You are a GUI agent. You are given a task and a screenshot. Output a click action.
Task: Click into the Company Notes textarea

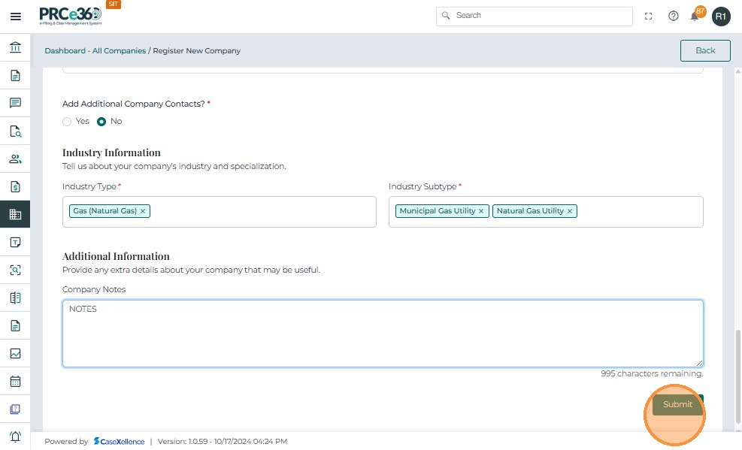383,334
